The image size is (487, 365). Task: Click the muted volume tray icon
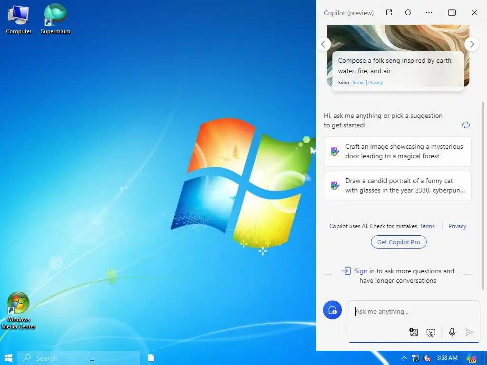pos(427,358)
